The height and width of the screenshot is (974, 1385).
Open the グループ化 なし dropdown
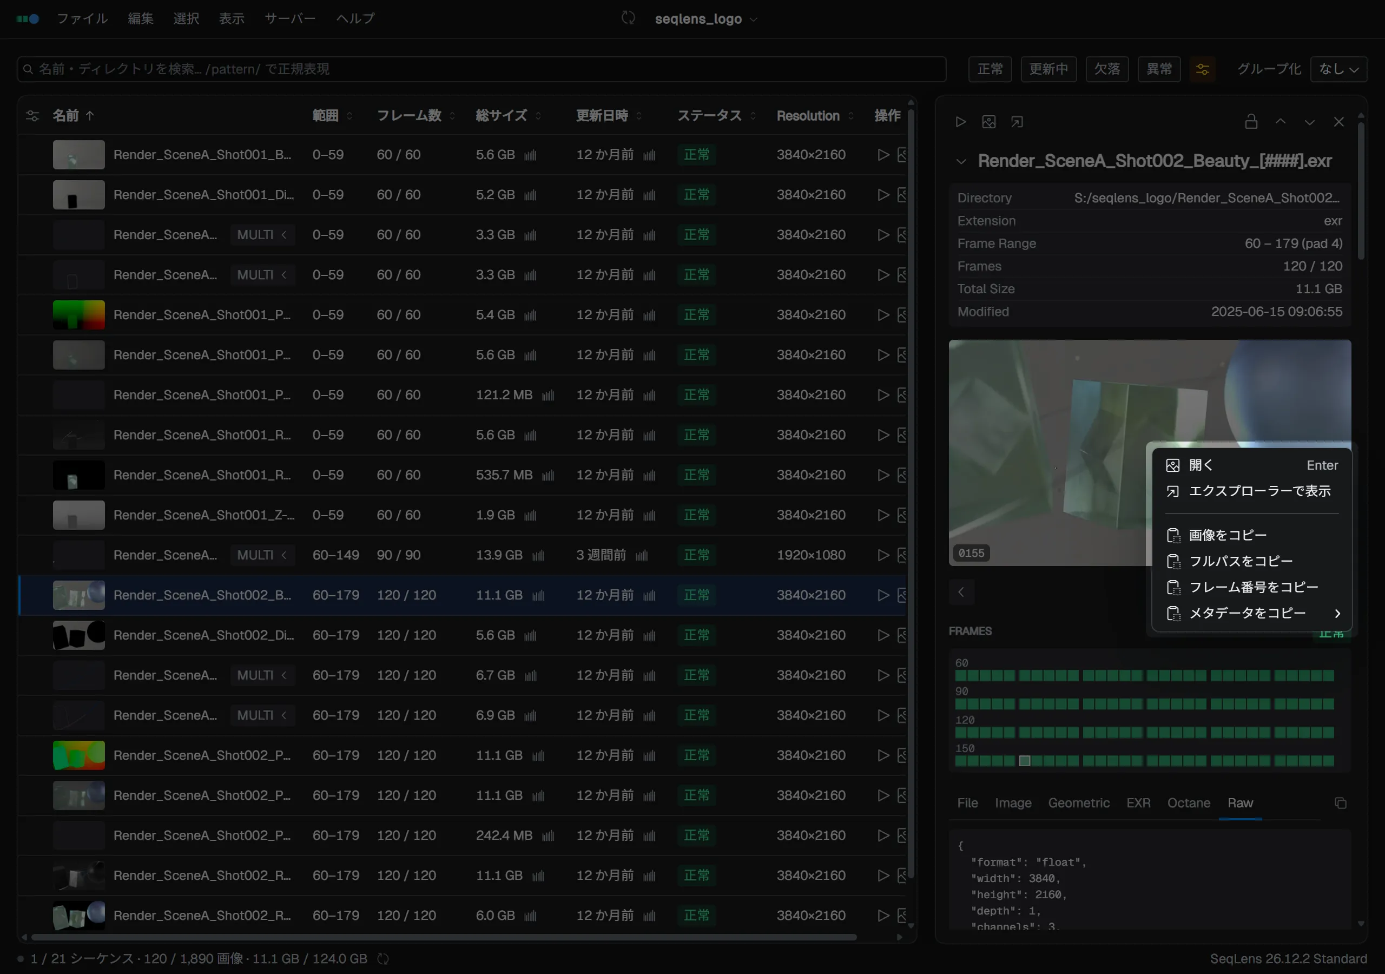click(1338, 69)
